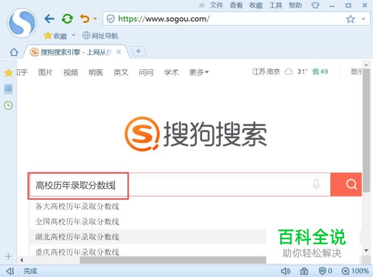This screenshot has height=277, width=373.
Task: Select suggestion 全国高校历年录取分数线
Action: pyautogui.click(x=77, y=222)
